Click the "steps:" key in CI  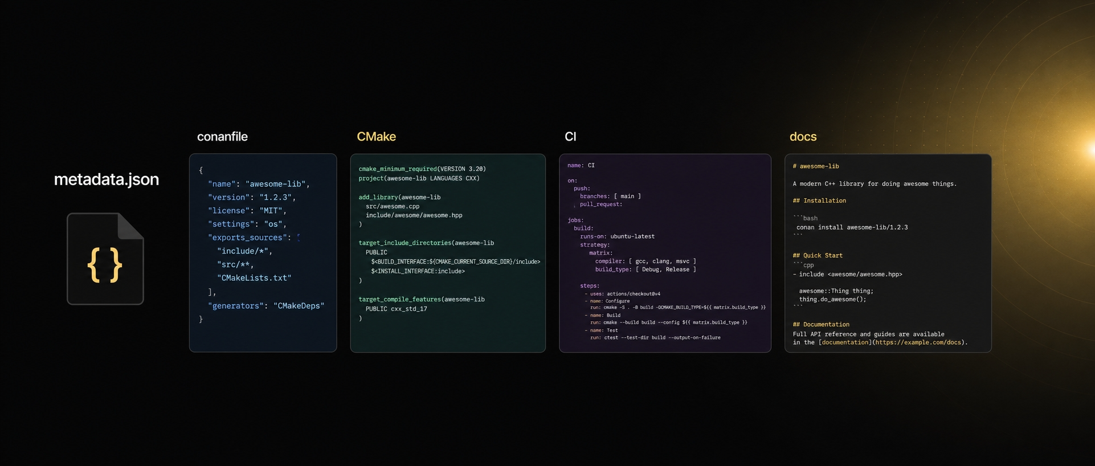click(590, 286)
